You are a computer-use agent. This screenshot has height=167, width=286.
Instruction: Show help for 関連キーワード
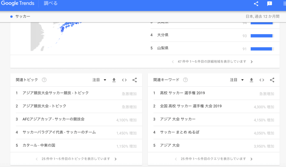click(x=185, y=80)
